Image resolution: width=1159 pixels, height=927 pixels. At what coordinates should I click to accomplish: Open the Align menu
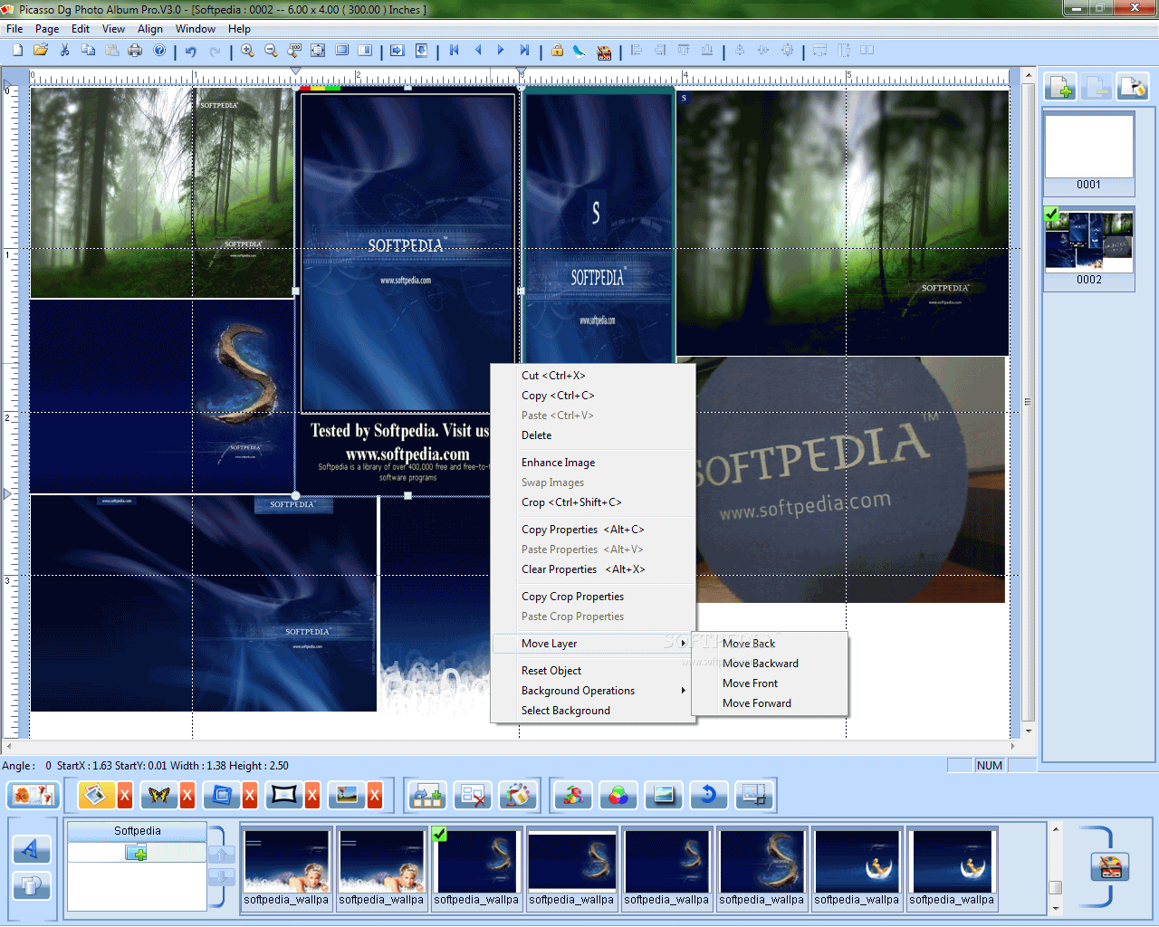(150, 29)
